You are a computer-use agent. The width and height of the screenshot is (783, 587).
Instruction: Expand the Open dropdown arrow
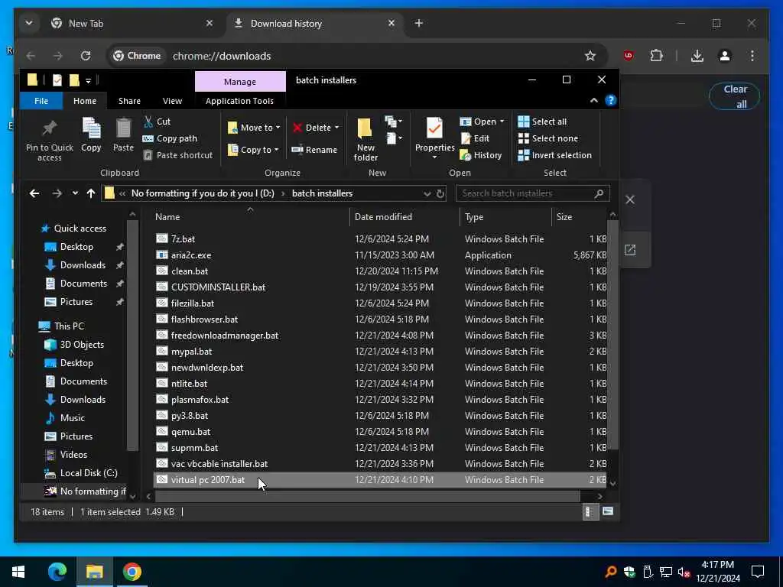[502, 122]
